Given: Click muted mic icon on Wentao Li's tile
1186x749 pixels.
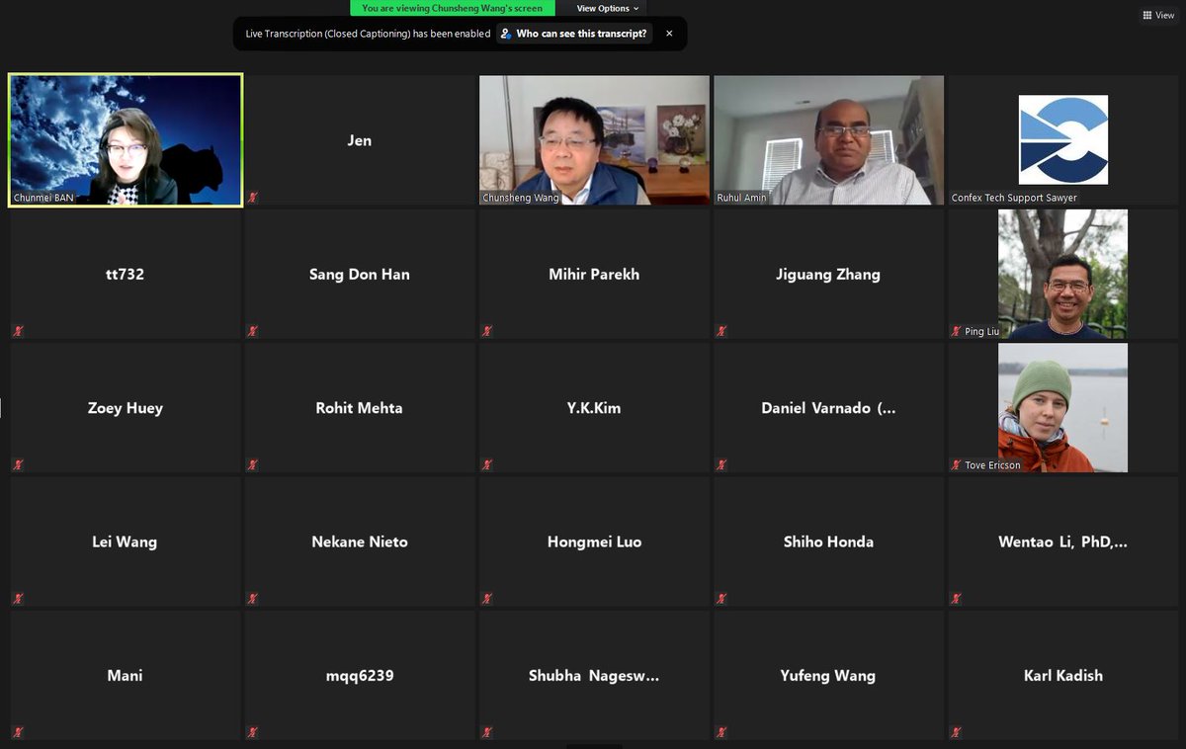Looking at the screenshot, I should point(956,598).
